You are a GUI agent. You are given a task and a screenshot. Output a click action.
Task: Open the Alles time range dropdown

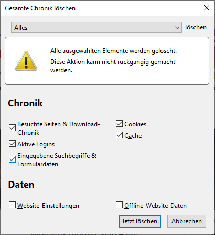coord(96,27)
